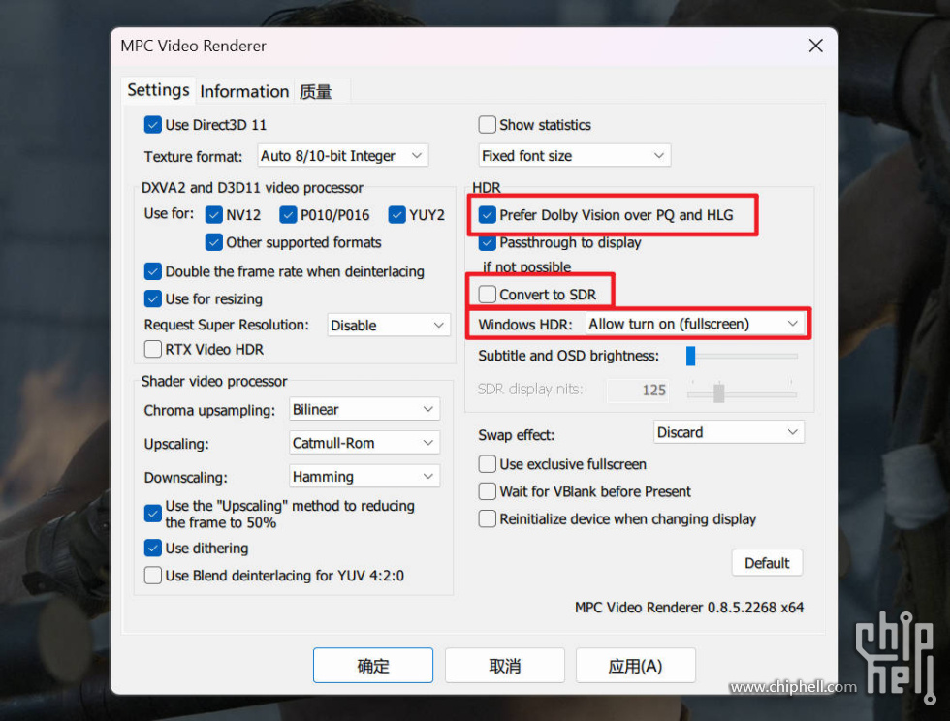Open the 质量 tab

click(x=316, y=92)
